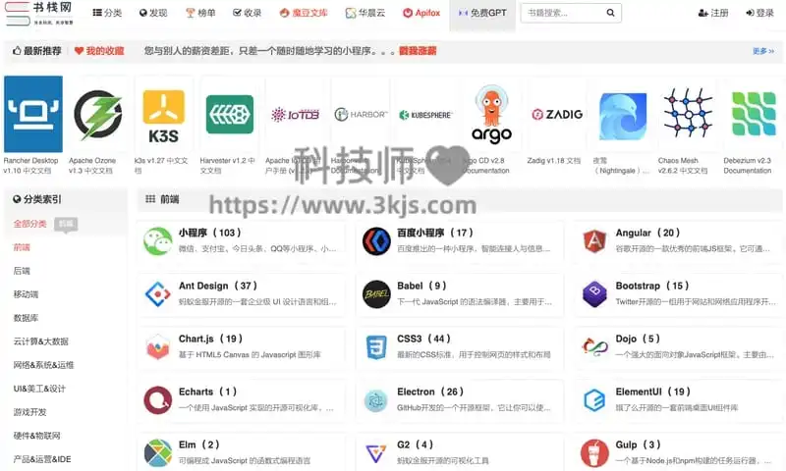
Task: Select 后端 in the category sidebar
Action: [22, 271]
